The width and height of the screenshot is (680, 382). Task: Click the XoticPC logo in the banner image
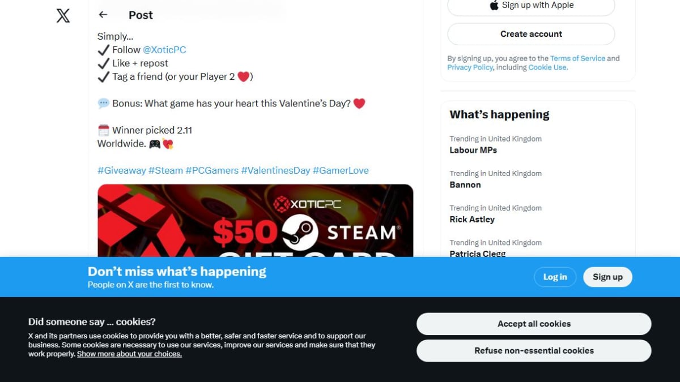307,203
